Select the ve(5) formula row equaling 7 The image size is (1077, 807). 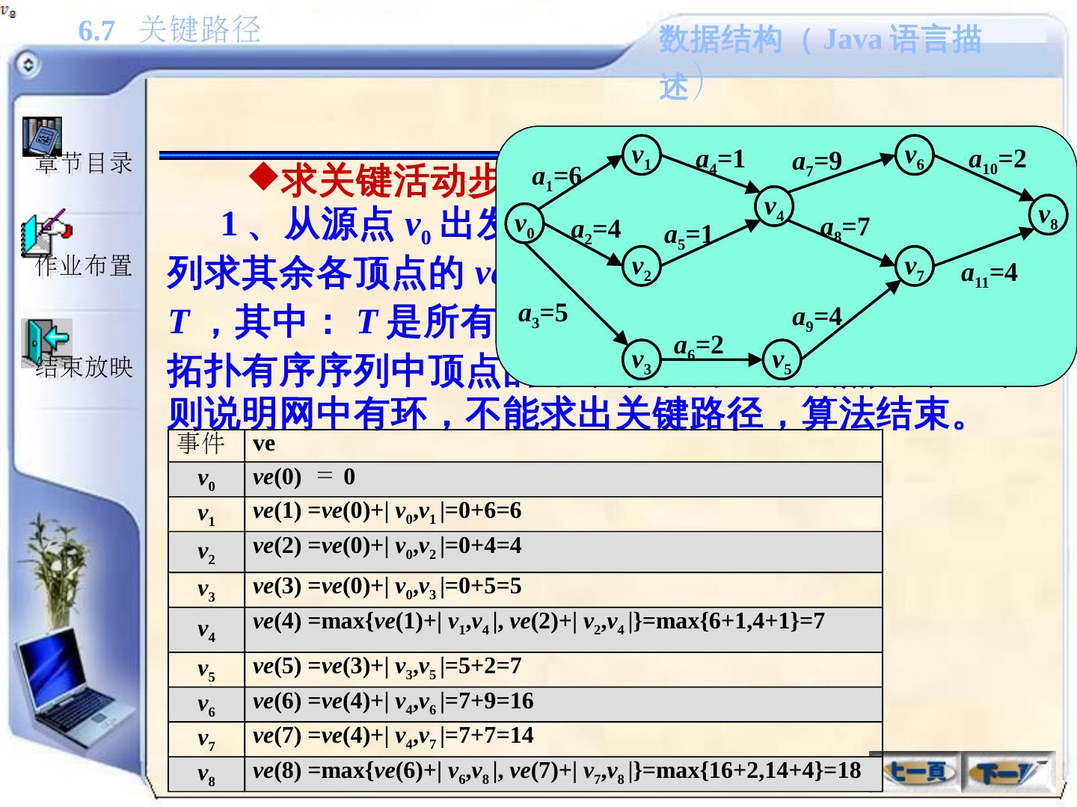tap(563, 670)
